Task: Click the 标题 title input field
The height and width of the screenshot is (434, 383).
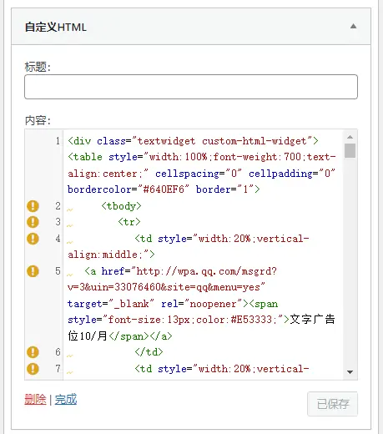Action: [x=191, y=87]
